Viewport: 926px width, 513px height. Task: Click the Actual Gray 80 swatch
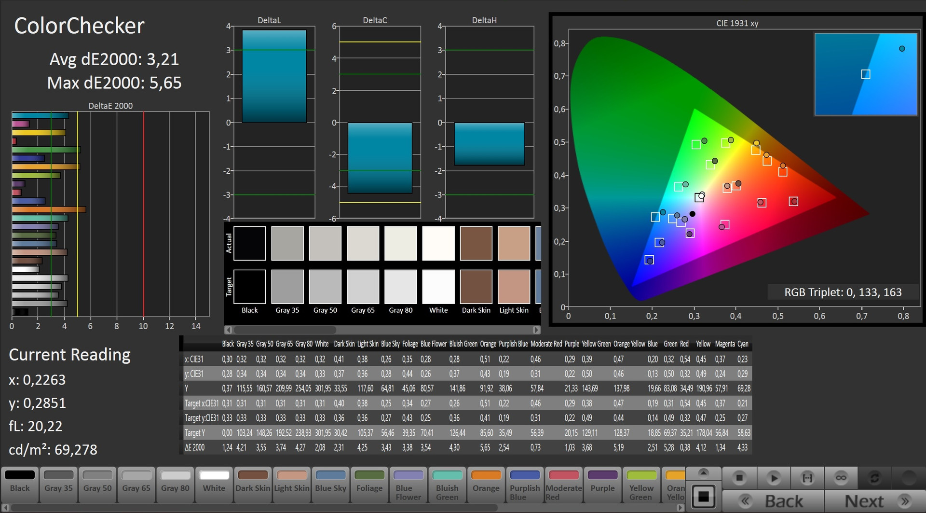(401, 243)
